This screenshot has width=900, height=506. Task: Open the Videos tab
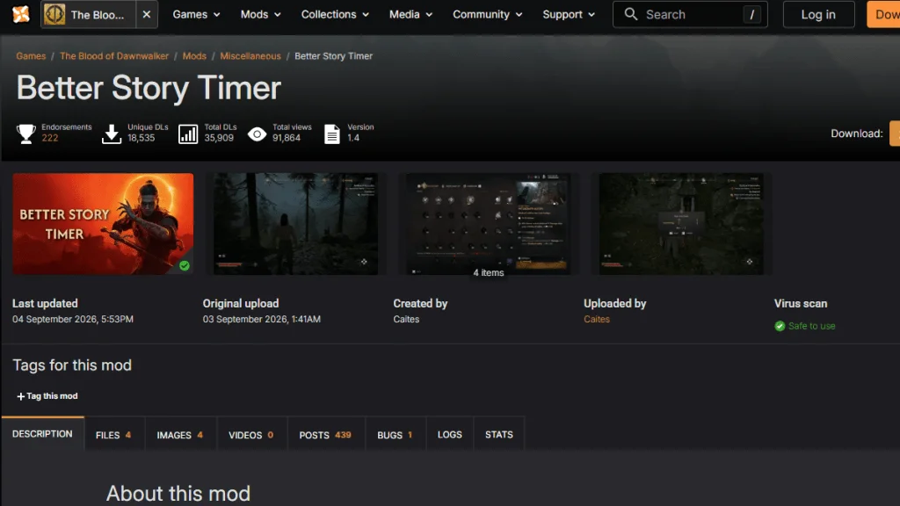pyautogui.click(x=250, y=435)
